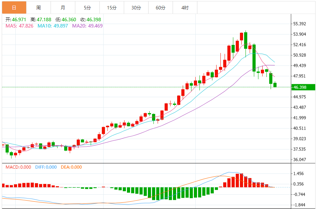Viewport: 317px width, 209px height.
Task: Select the DEA indicator label
Action: [x=71, y=167]
